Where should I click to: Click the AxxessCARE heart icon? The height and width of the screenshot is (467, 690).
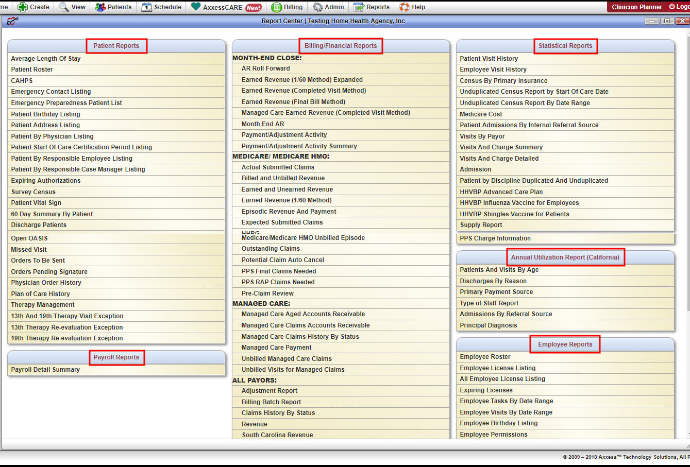pos(196,7)
